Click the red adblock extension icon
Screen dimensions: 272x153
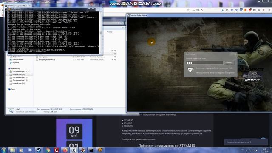coord(250,10)
